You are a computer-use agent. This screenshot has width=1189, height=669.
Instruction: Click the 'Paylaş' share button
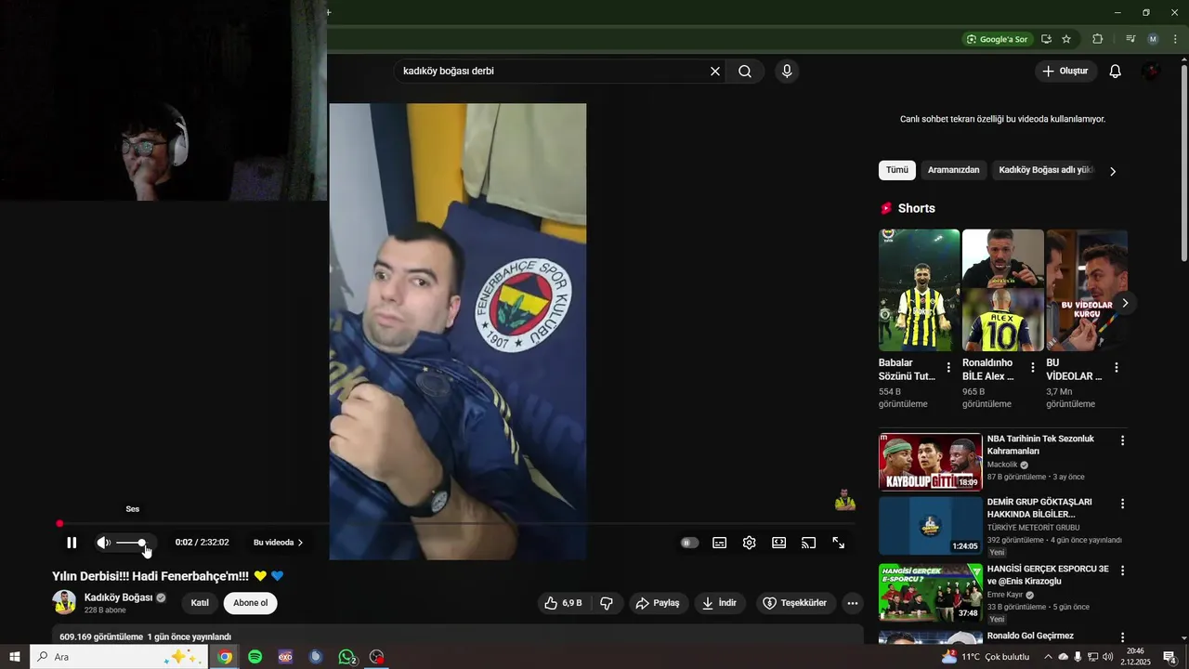point(658,603)
